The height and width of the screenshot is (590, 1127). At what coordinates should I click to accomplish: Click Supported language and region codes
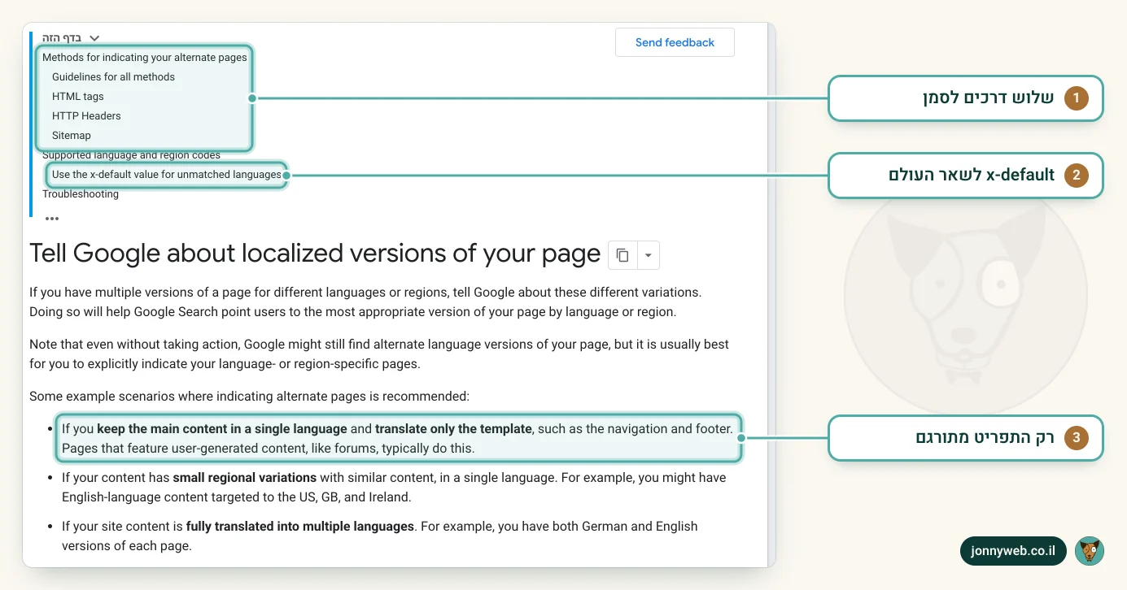(131, 155)
